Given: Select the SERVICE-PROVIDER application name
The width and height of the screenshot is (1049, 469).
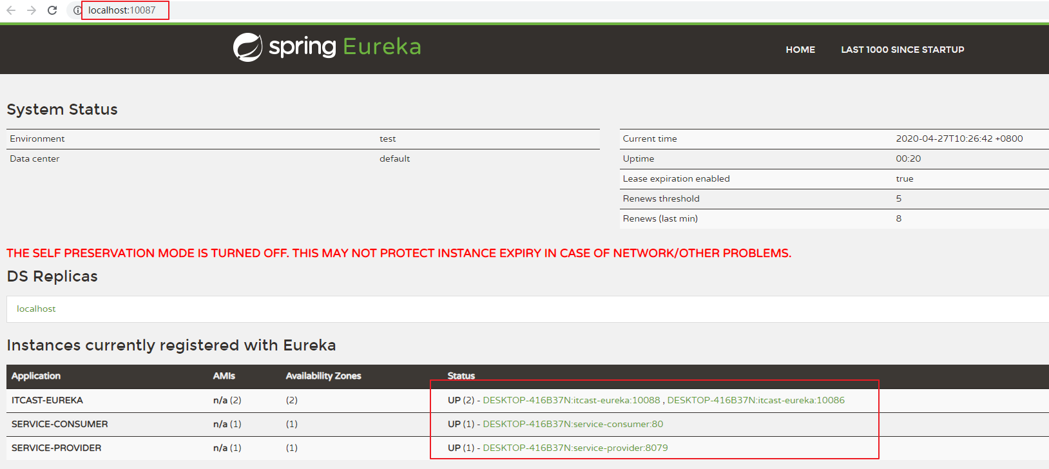Looking at the screenshot, I should (57, 448).
